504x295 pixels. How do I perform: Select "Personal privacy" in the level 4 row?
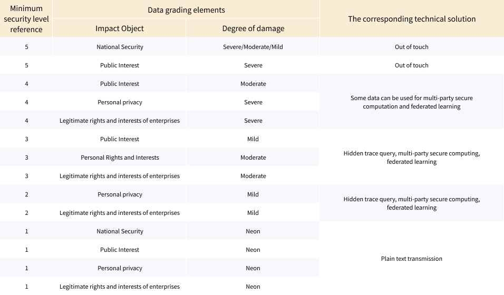[x=120, y=102]
